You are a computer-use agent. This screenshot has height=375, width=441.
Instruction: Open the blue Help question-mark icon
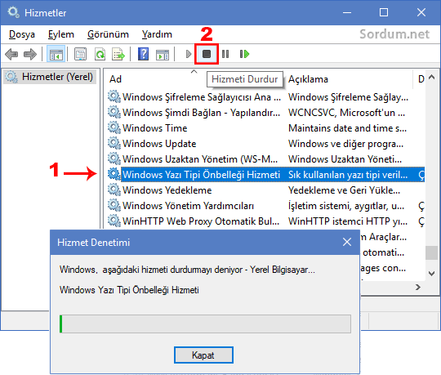(143, 54)
